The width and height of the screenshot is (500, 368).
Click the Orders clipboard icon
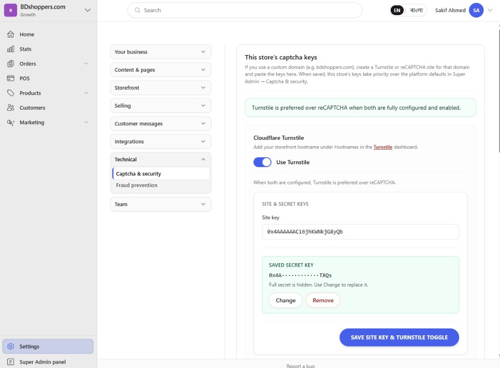11,64
